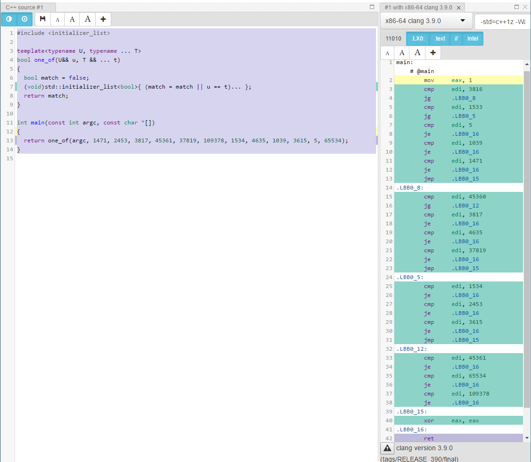This screenshot has height=462, width=531.
Task: Select largest font in assembly output pane
Action: point(417,53)
